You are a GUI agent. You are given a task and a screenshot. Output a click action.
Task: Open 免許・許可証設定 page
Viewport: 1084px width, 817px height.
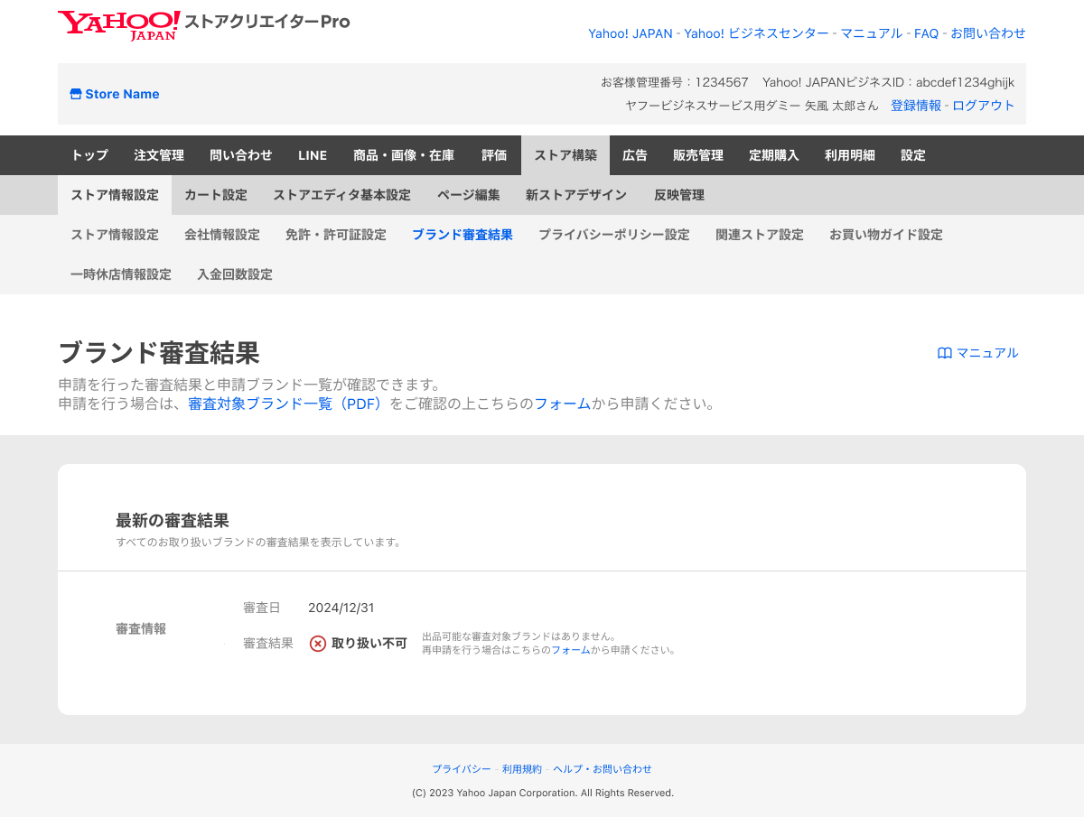click(336, 235)
